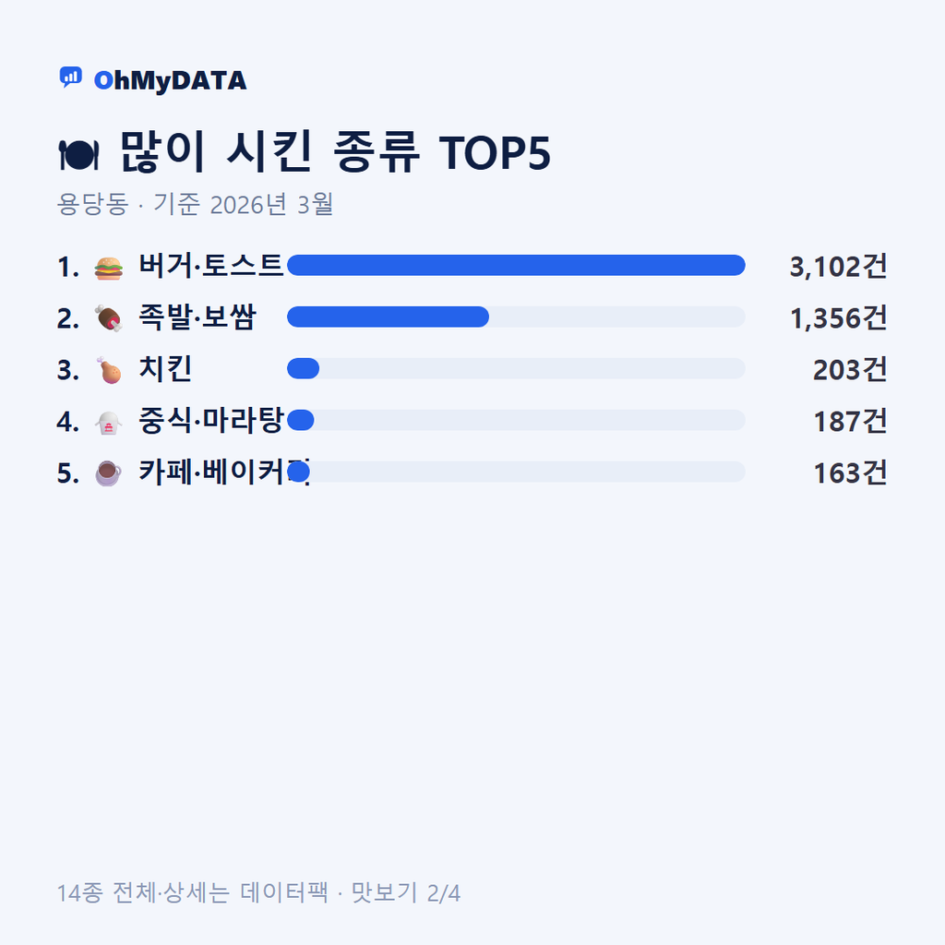945x945 pixels.
Task: Open the 14종 전체·상세는 데이터팩 footer text
Action: point(193,892)
